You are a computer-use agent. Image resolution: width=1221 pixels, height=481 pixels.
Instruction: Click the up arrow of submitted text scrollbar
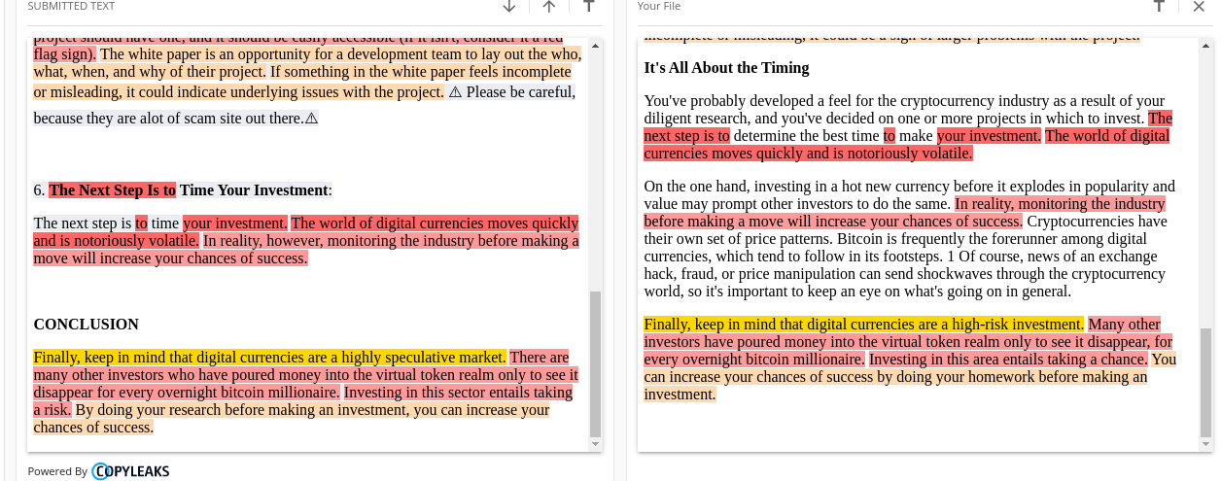(596, 44)
